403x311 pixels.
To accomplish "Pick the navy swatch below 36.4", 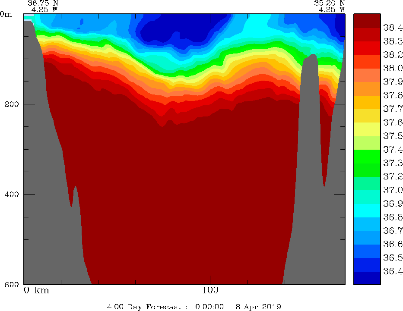I will click(367, 278).
